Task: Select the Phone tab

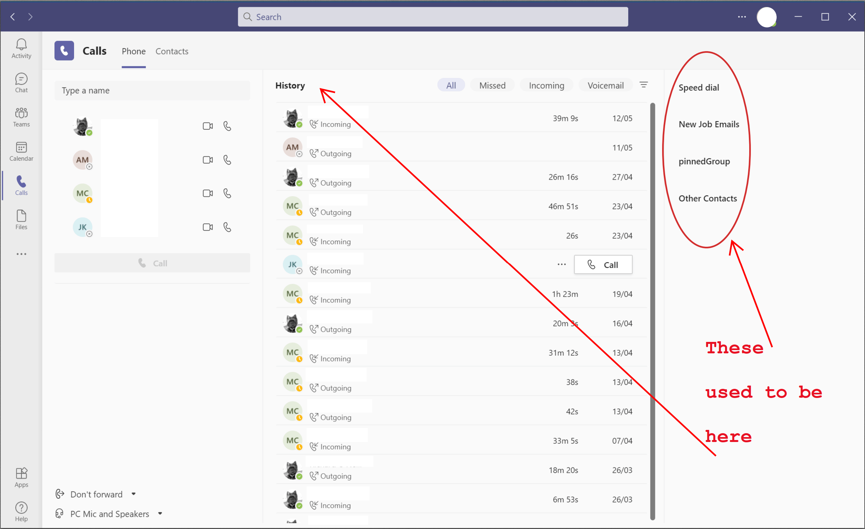Action: pos(133,51)
